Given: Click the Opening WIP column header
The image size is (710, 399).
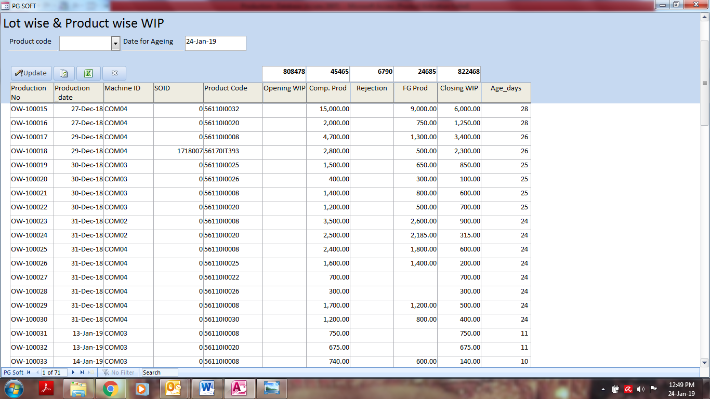Looking at the screenshot, I should (x=284, y=92).
